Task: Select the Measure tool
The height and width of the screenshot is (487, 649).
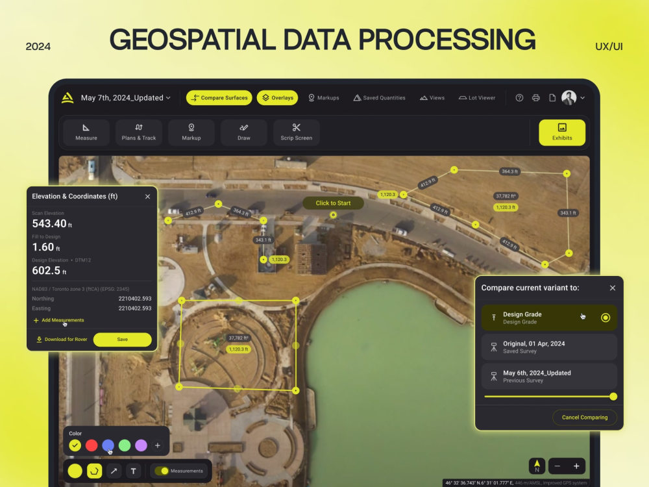Action: point(85,132)
